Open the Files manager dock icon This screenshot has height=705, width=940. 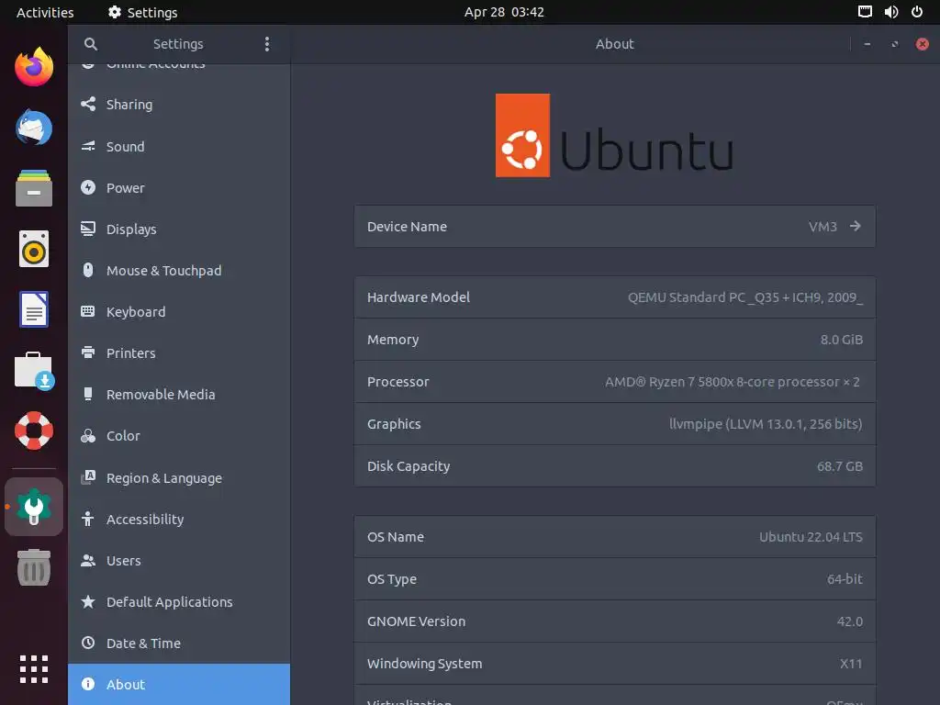tap(34, 188)
